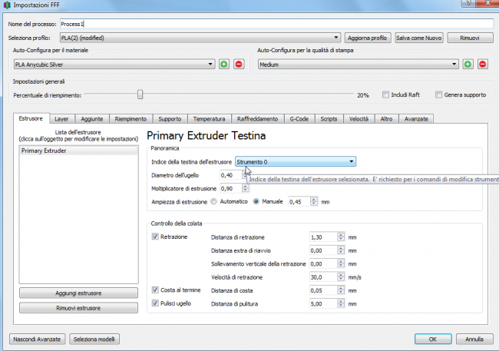Viewport: 499px width, 351px height.
Task: Click the Impostazioni FFF window title icon
Action: click(8, 5)
